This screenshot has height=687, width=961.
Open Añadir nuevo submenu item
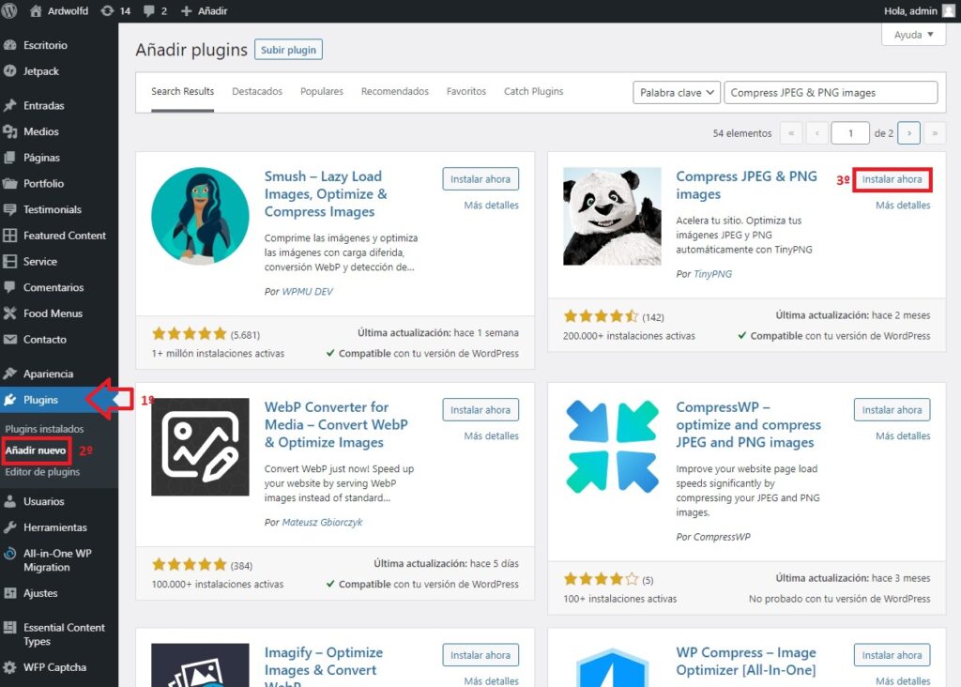pyautogui.click(x=36, y=450)
